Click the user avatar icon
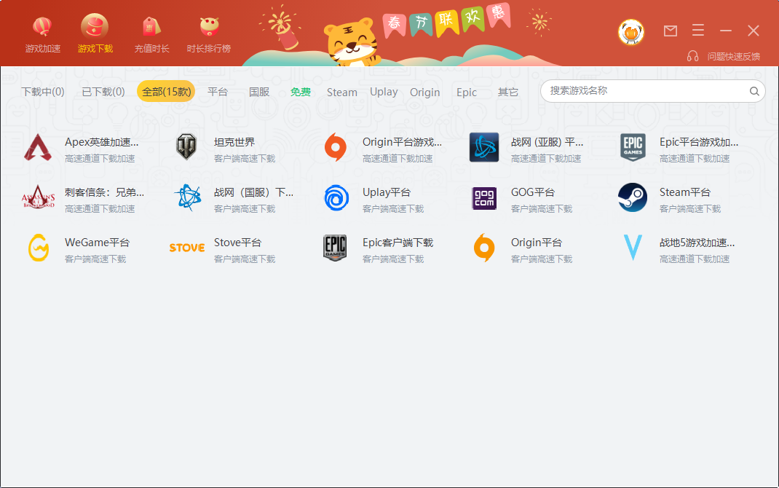The width and height of the screenshot is (779, 488). click(x=631, y=32)
